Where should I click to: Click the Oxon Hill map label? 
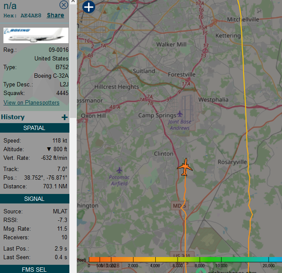pyautogui.click(x=93, y=116)
